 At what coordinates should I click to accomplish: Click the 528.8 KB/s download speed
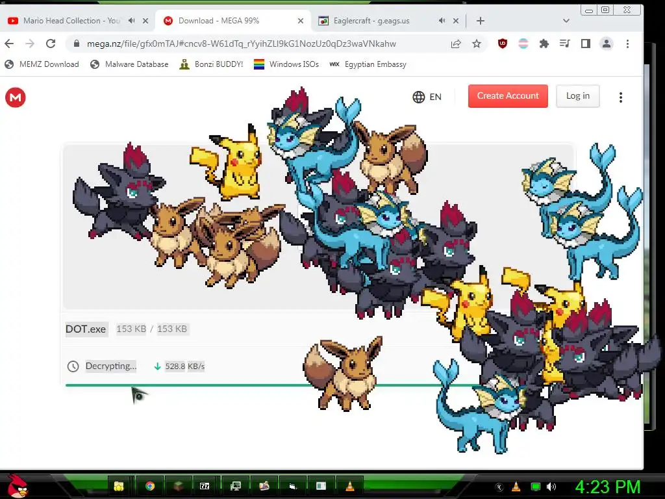point(184,366)
